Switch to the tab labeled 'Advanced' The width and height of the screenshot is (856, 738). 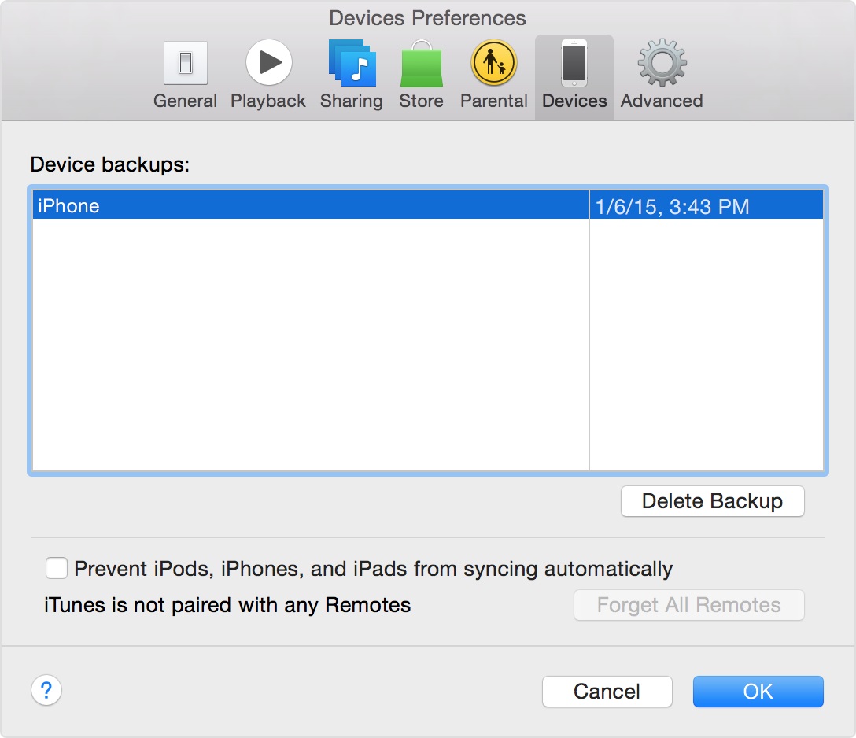pos(662,101)
